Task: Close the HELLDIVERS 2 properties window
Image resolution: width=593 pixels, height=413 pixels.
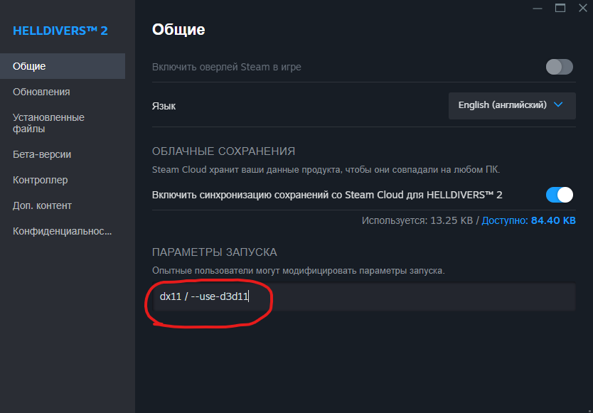Action: point(581,8)
